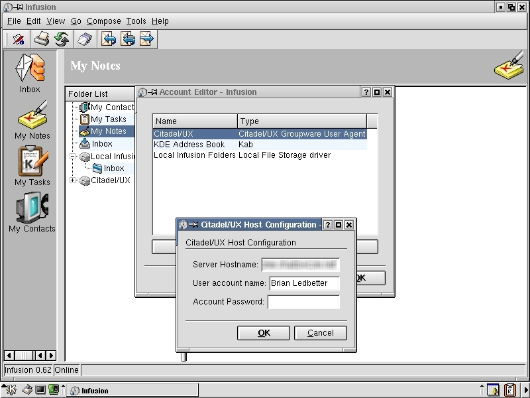Click the sidebar's right-pointing scroll arrow
530x398 pixels.
51,356
